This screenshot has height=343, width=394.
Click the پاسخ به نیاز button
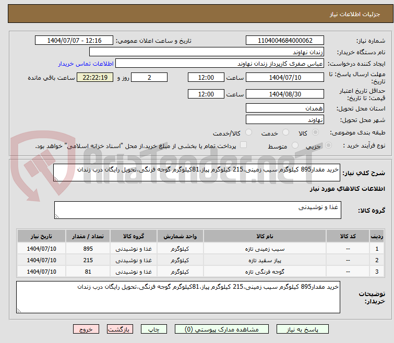(x=303, y=329)
